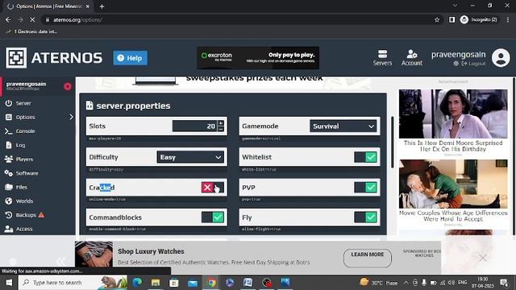
Task: Select the Options Aternos browser tab
Action: (49, 6)
